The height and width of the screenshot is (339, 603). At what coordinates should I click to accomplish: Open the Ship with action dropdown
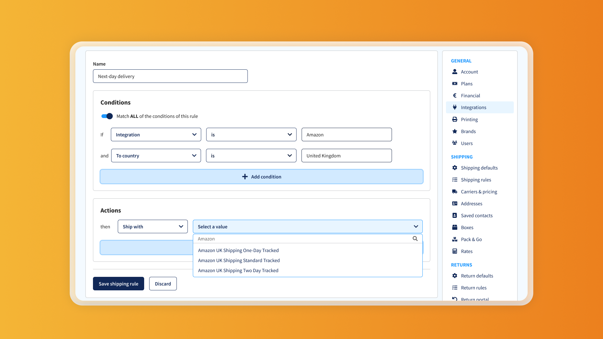[x=153, y=227]
